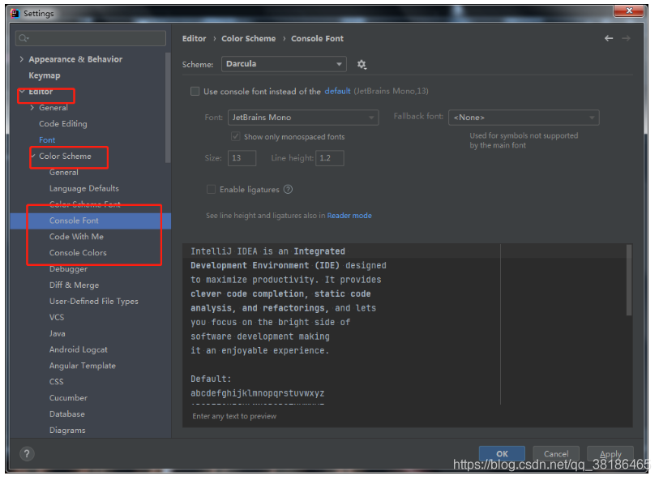Close the Settings window

[x=629, y=11]
